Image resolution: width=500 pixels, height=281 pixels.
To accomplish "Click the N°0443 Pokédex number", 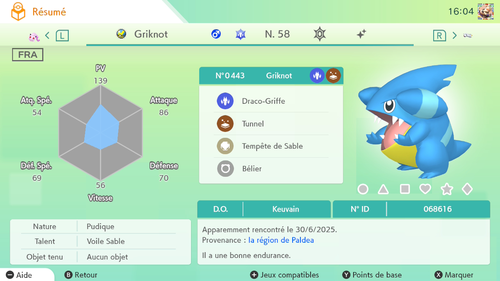I will (230, 75).
